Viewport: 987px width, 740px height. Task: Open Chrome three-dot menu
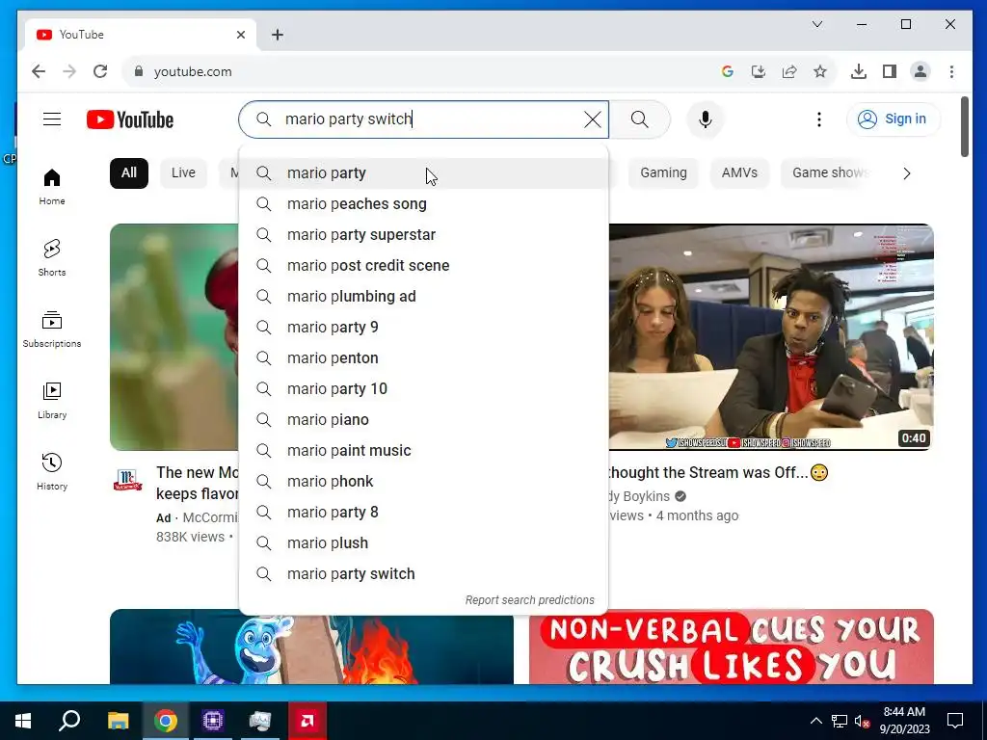point(951,71)
